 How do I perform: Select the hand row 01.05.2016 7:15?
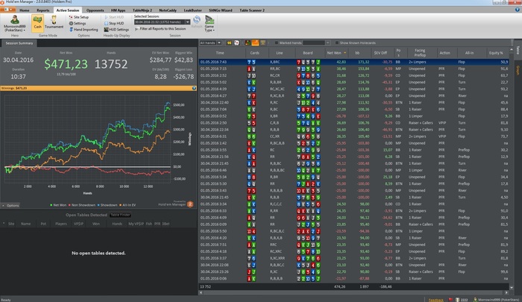click(x=354, y=69)
